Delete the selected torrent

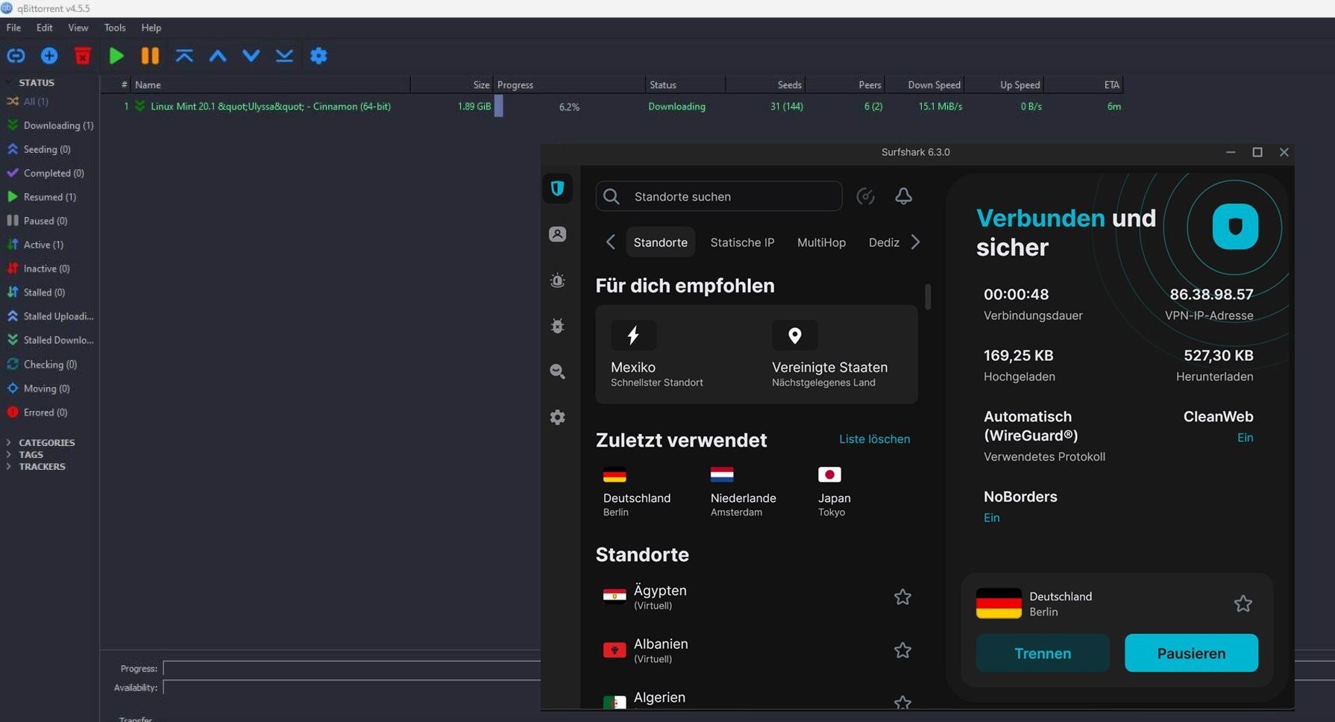click(82, 55)
